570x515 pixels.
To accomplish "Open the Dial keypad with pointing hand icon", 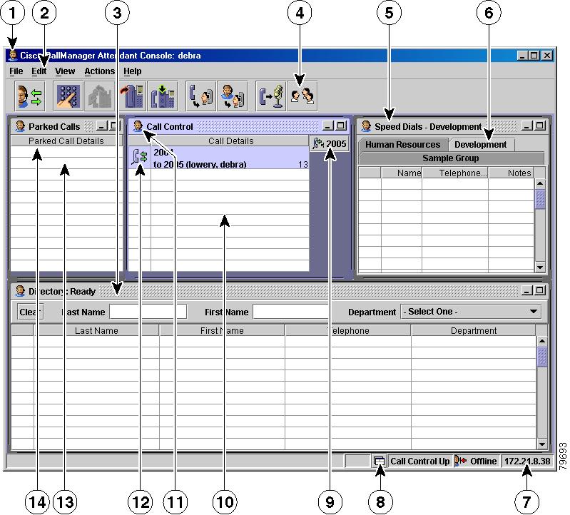I will [x=68, y=96].
